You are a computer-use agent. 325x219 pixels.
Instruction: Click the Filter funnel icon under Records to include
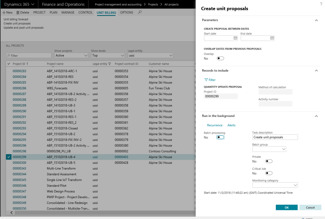[206, 80]
